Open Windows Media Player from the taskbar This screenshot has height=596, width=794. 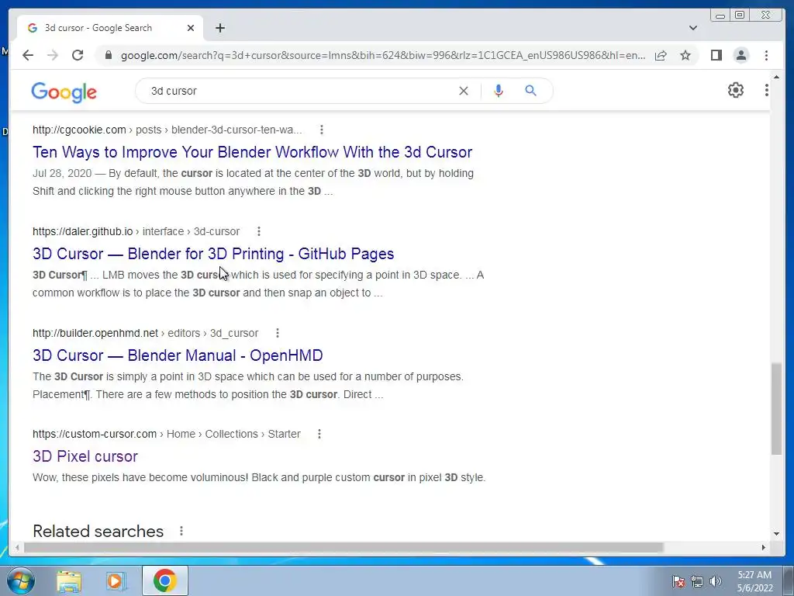pos(116,580)
